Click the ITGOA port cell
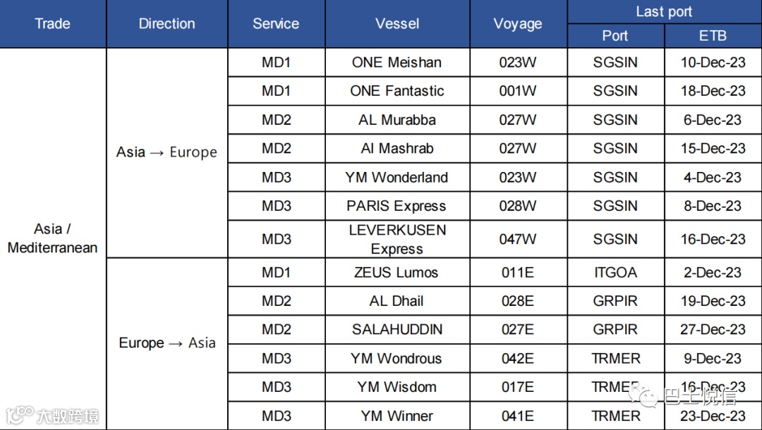 (615, 273)
